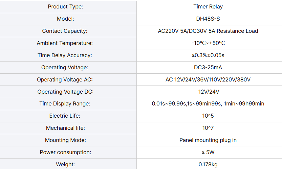Click the 'Product Type:' label cell
282x169 pixels.
coord(68,7)
